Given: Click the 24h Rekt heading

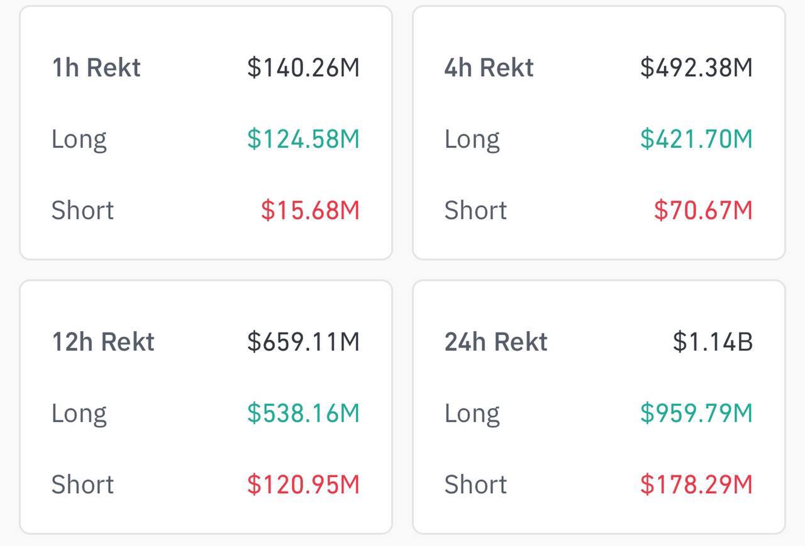Looking at the screenshot, I should [x=496, y=341].
